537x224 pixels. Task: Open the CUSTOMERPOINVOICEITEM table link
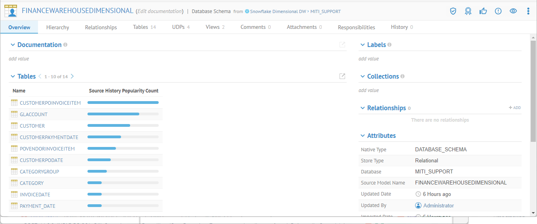pyautogui.click(x=50, y=103)
